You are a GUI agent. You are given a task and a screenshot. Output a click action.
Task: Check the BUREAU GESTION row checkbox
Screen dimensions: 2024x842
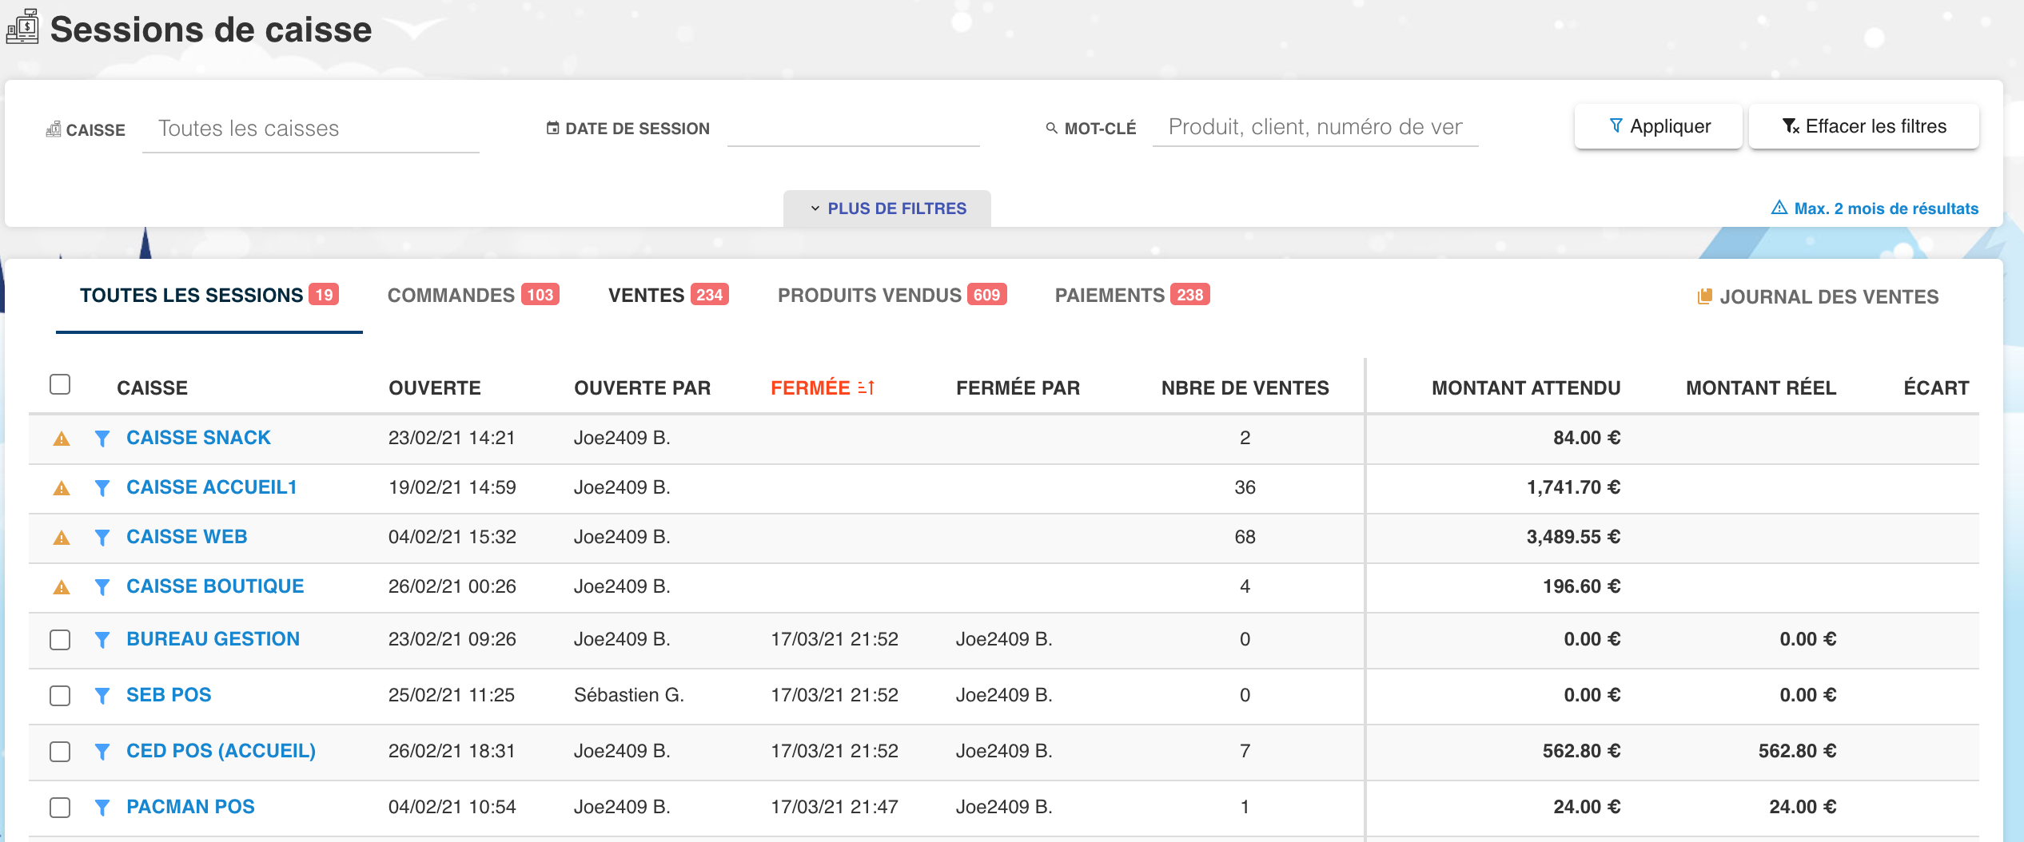click(60, 640)
